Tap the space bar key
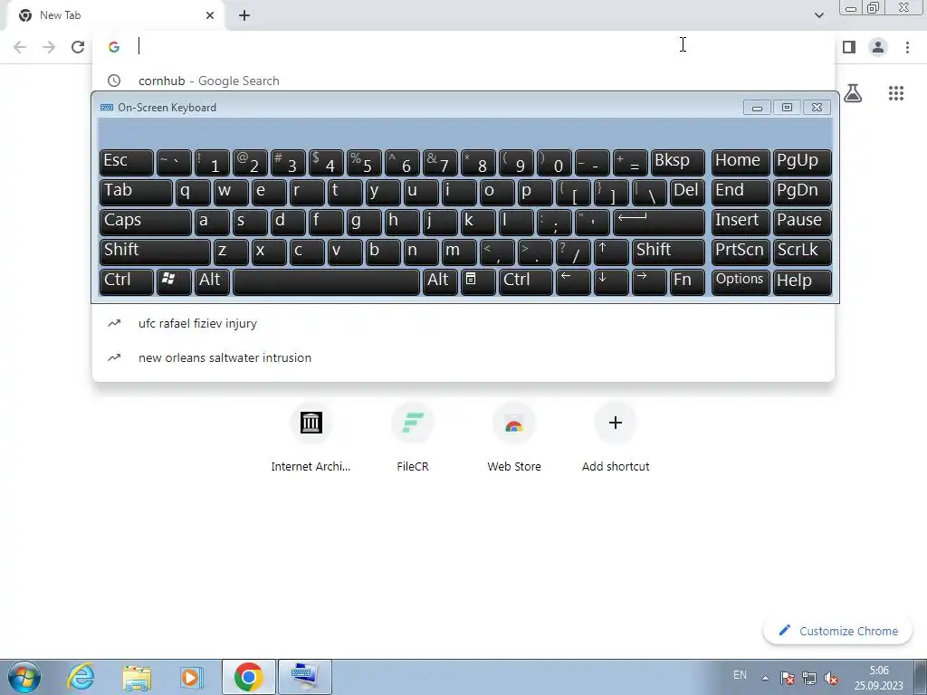The image size is (927, 695). pyautogui.click(x=326, y=282)
